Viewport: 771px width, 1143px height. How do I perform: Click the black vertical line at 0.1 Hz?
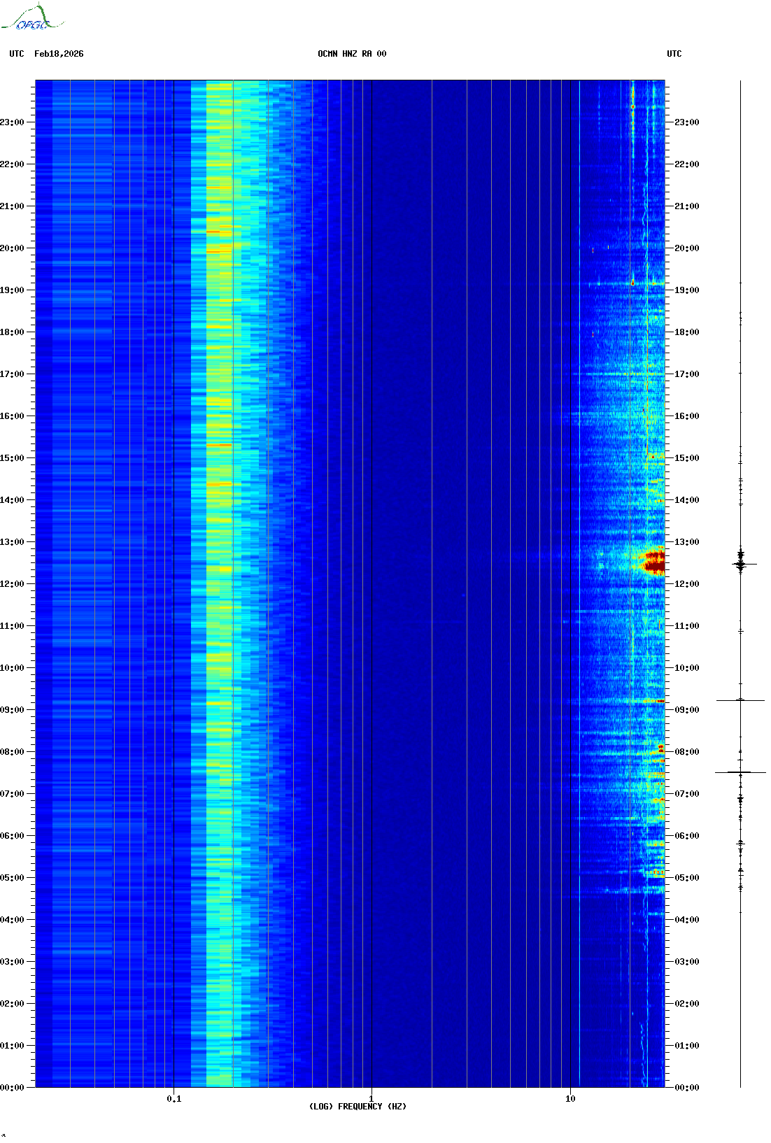(x=174, y=560)
